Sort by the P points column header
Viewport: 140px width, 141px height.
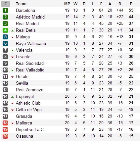[131, 4]
